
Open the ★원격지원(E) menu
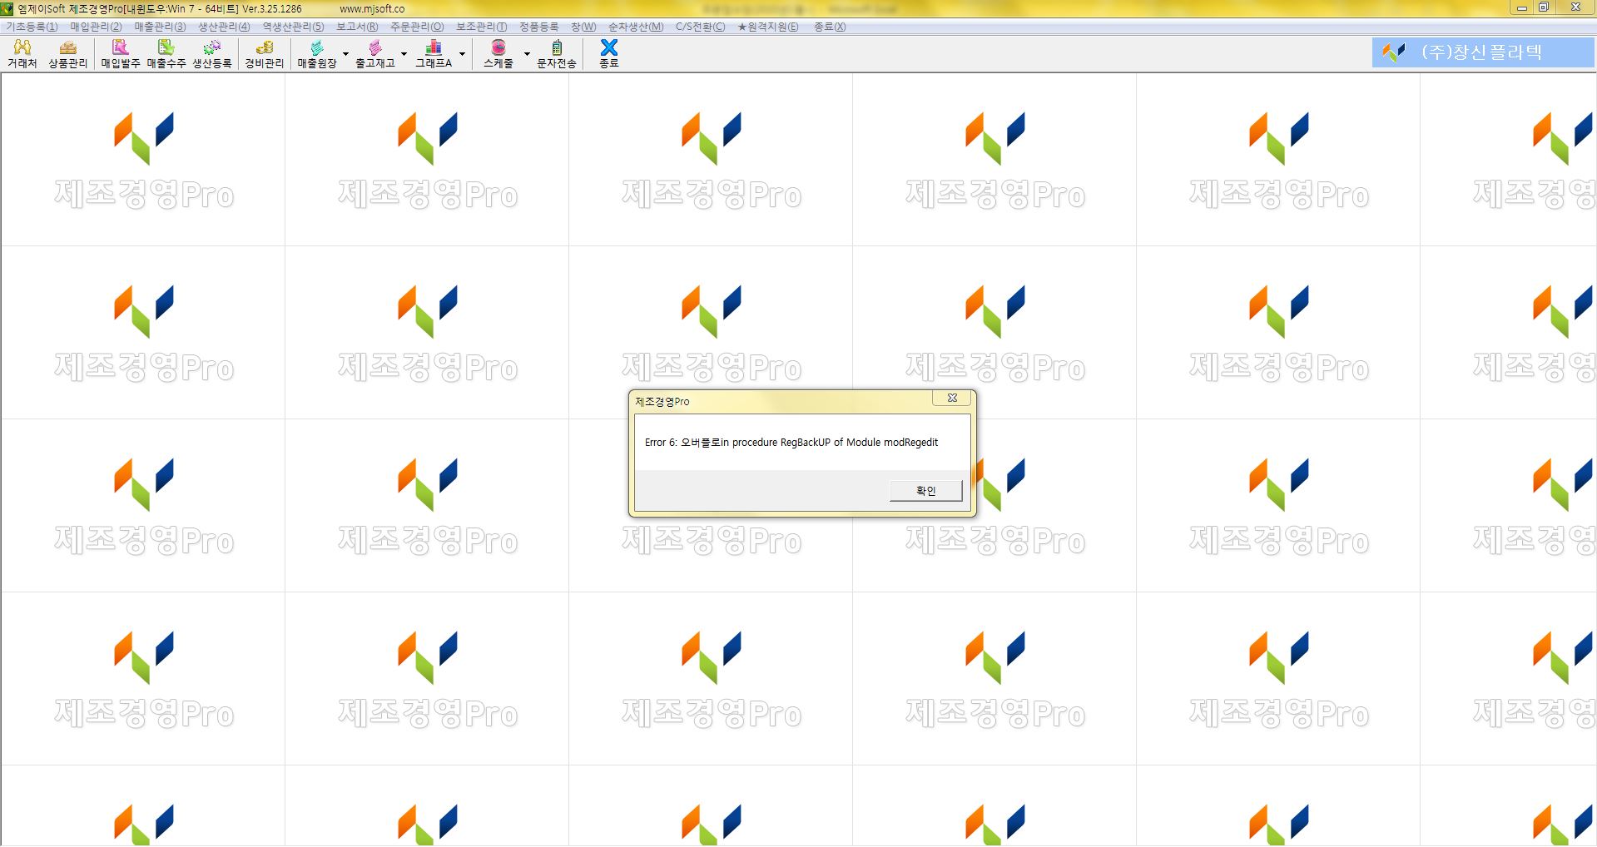(x=768, y=27)
